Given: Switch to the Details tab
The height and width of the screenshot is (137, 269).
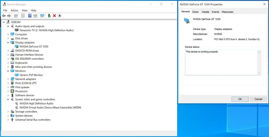Looking at the screenshot, I should click(x=206, y=12).
